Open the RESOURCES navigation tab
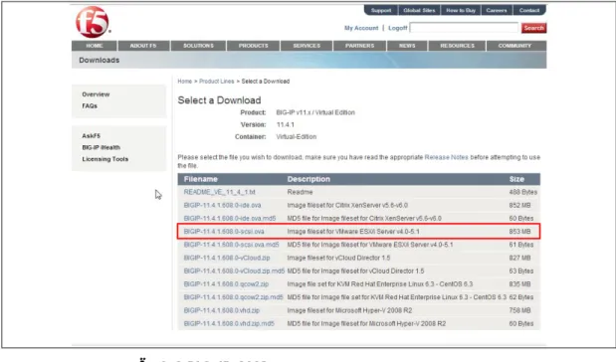 coord(458,46)
